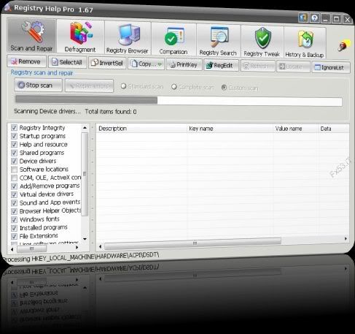Image resolution: width=355 pixels, height=334 pixels.
Task: Click the PrintKey button
Action: (x=184, y=64)
